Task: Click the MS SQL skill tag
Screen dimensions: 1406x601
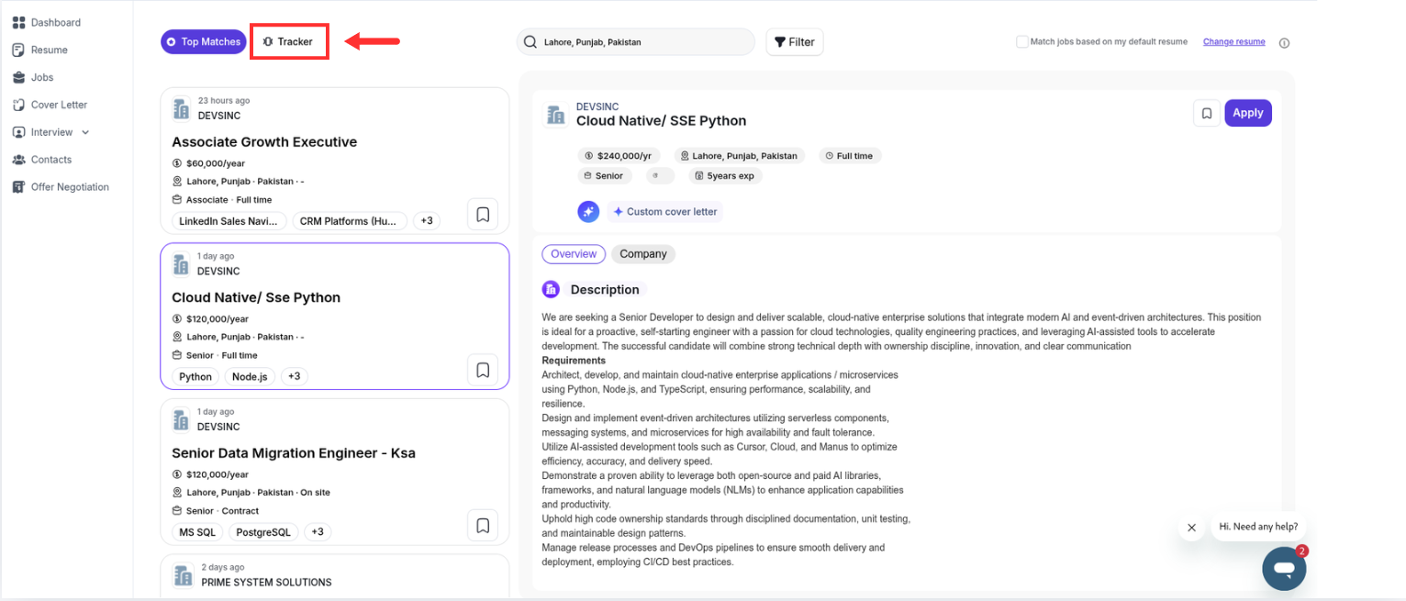Action: [x=195, y=532]
